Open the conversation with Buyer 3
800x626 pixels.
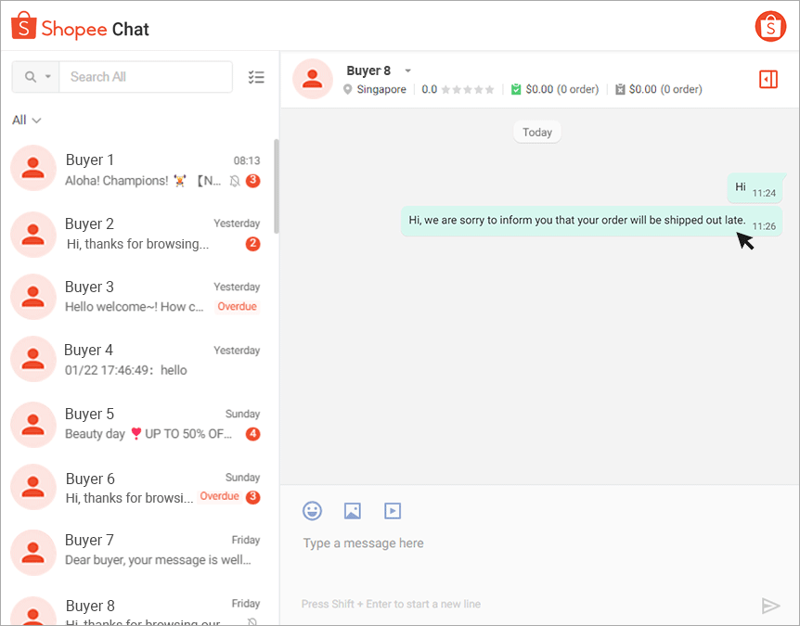coord(139,296)
